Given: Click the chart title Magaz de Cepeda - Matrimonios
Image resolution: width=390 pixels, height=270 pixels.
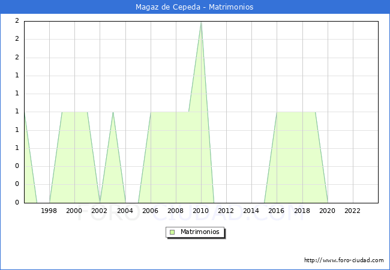Looking at the screenshot, I should (x=195, y=7).
